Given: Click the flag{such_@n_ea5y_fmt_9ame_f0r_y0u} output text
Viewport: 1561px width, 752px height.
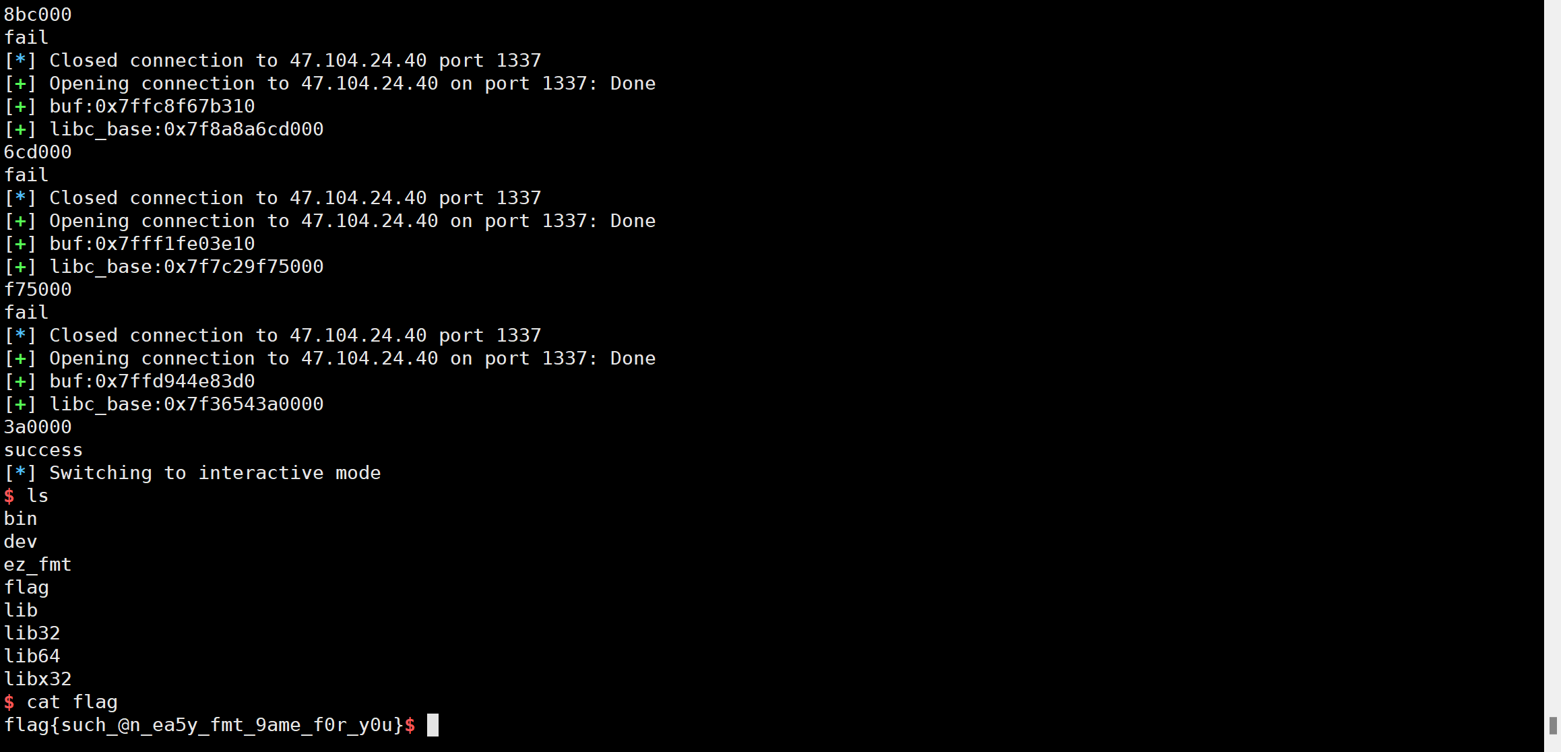Looking at the screenshot, I should (203, 725).
